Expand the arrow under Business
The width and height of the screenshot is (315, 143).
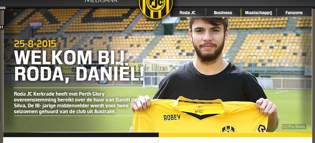click(x=223, y=18)
